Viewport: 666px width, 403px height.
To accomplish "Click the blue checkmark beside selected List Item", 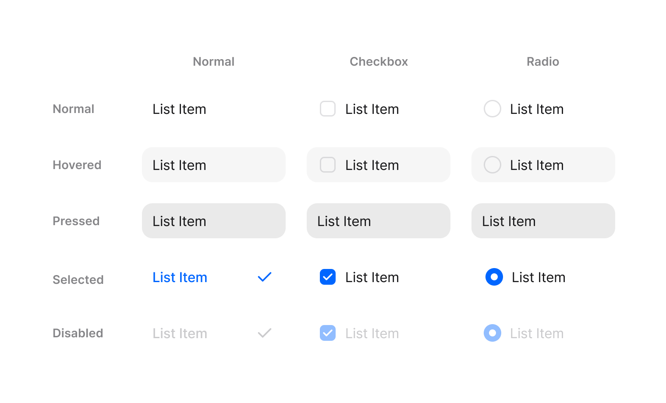I will coord(265,277).
